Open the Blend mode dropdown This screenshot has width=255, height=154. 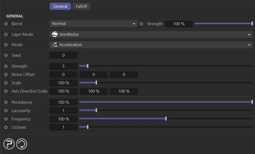point(94,24)
